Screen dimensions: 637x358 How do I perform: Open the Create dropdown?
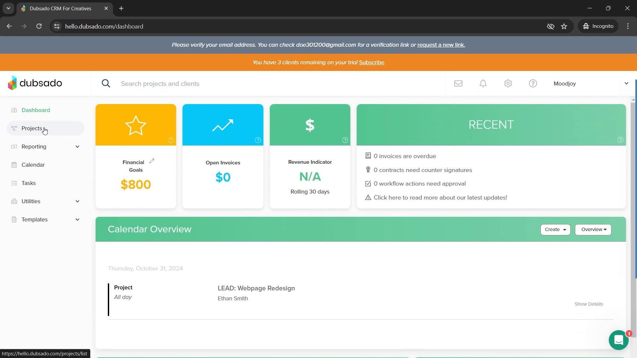[x=555, y=229]
